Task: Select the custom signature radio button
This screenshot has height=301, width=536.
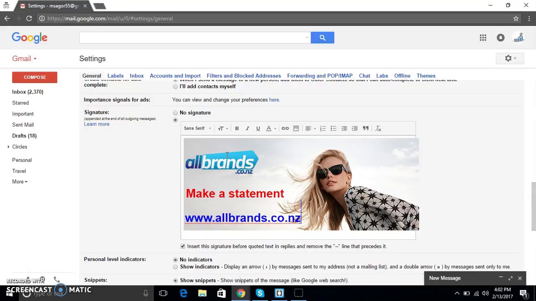Action: coord(175,120)
